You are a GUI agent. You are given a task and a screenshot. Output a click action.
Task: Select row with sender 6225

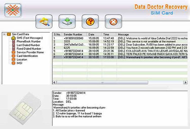[120, 48]
